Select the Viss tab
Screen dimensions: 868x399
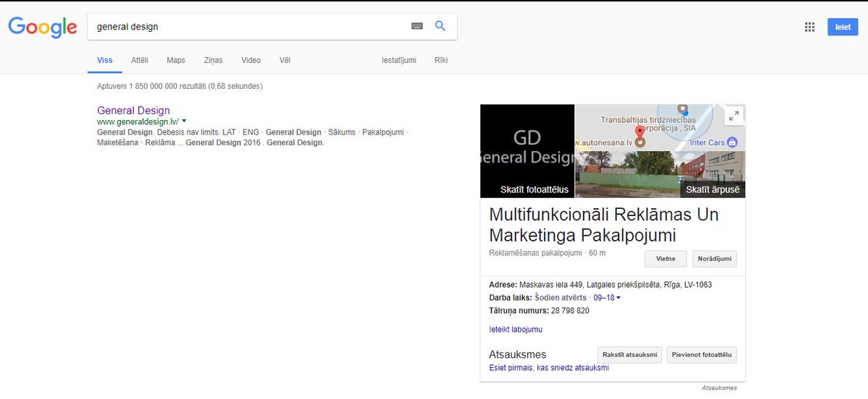click(105, 60)
